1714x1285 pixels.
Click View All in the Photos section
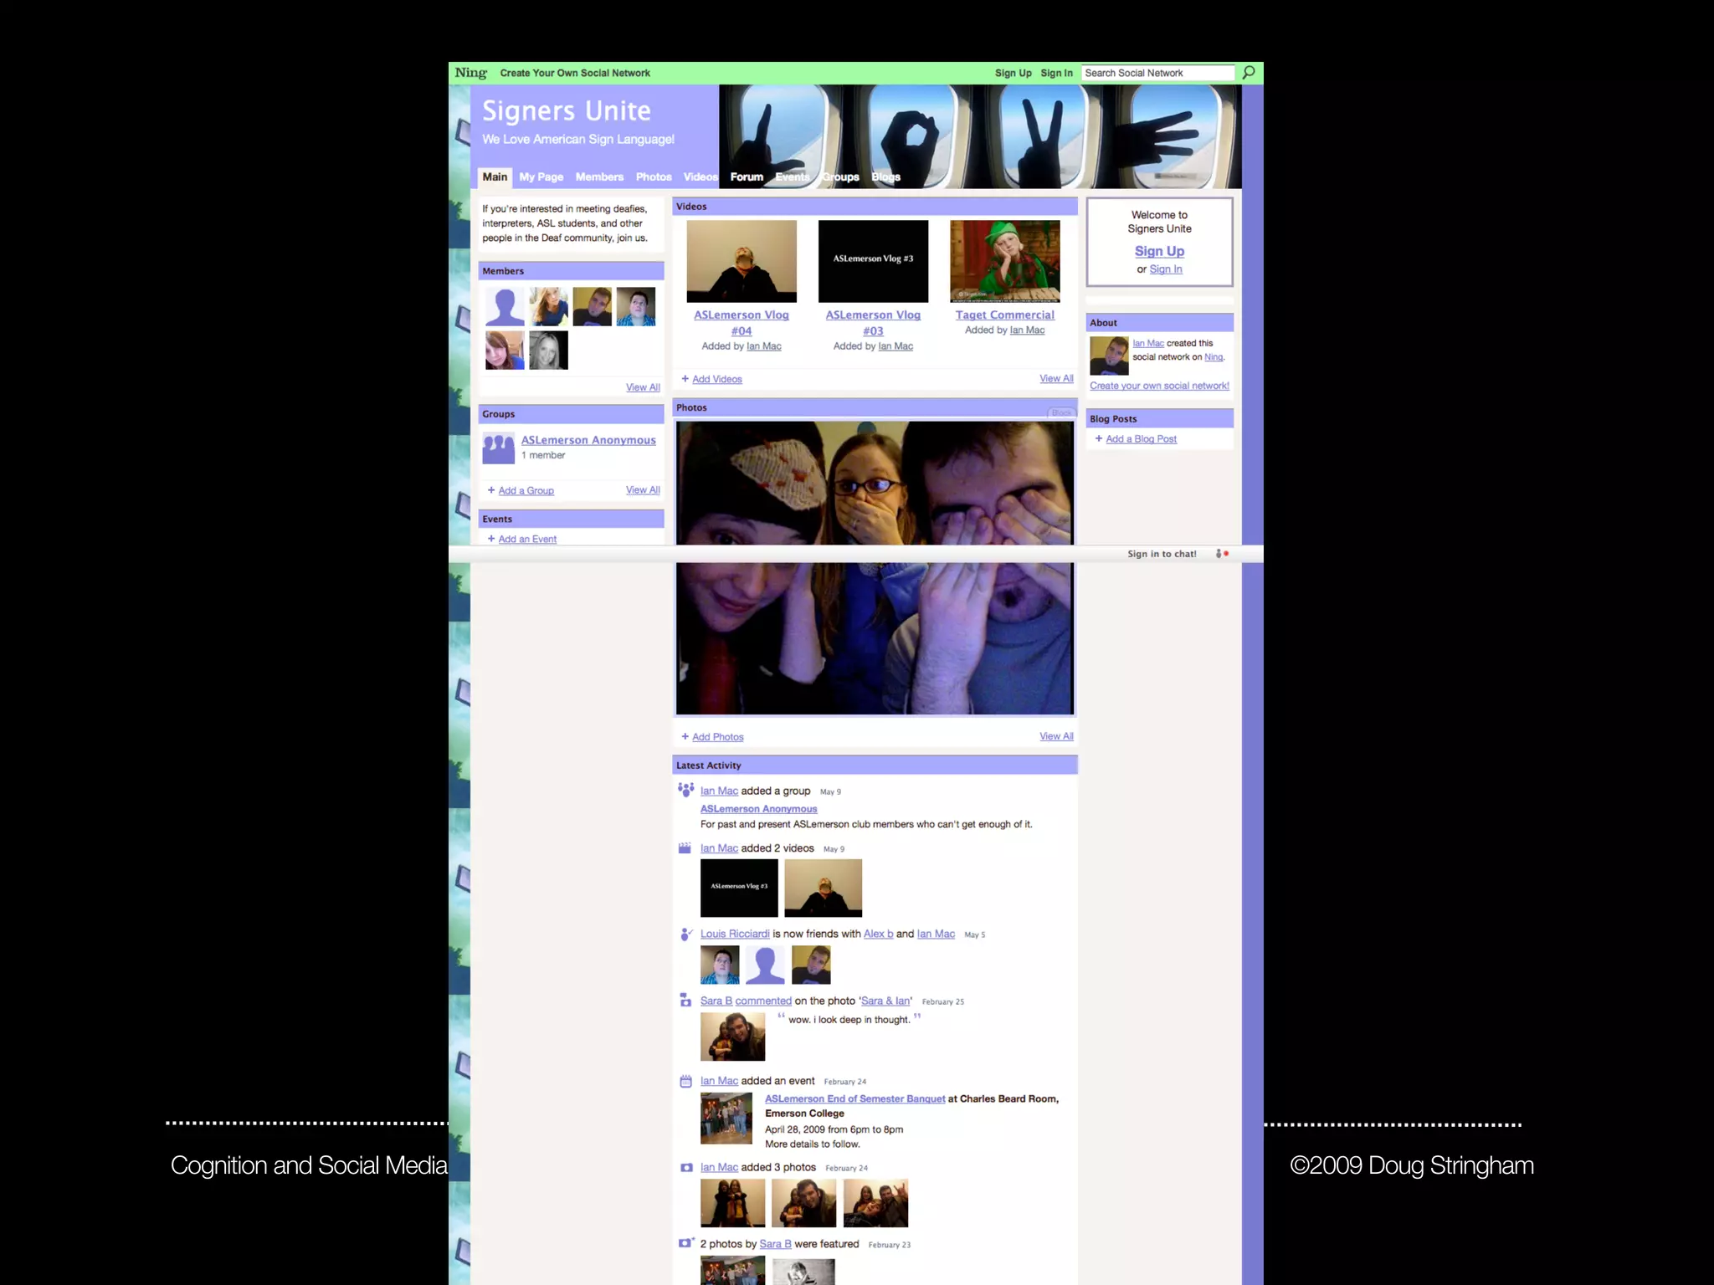click(1056, 736)
